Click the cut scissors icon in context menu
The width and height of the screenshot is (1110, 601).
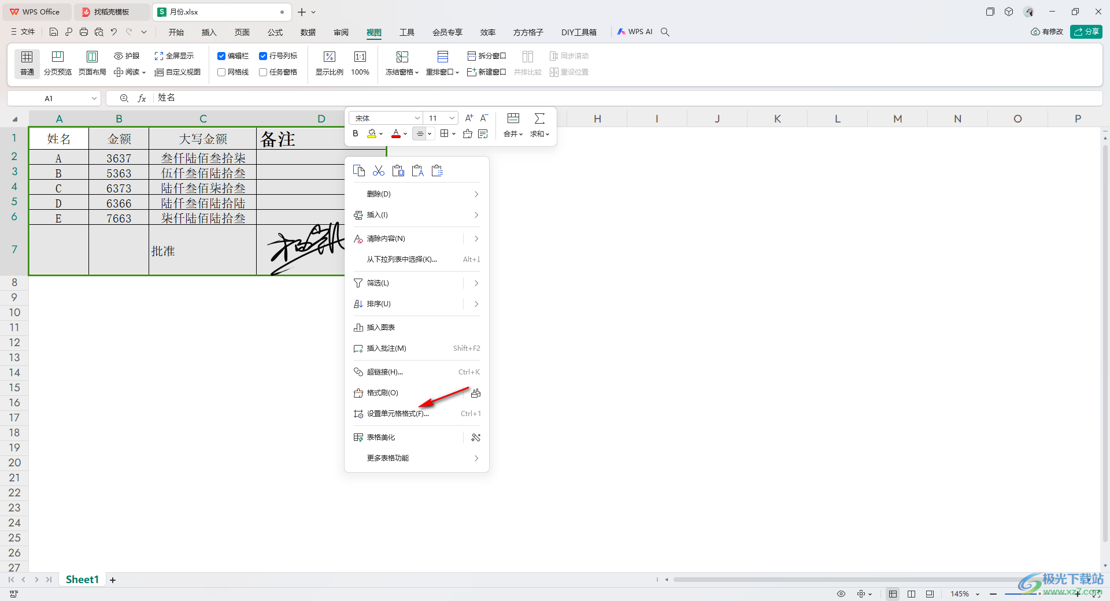click(379, 170)
